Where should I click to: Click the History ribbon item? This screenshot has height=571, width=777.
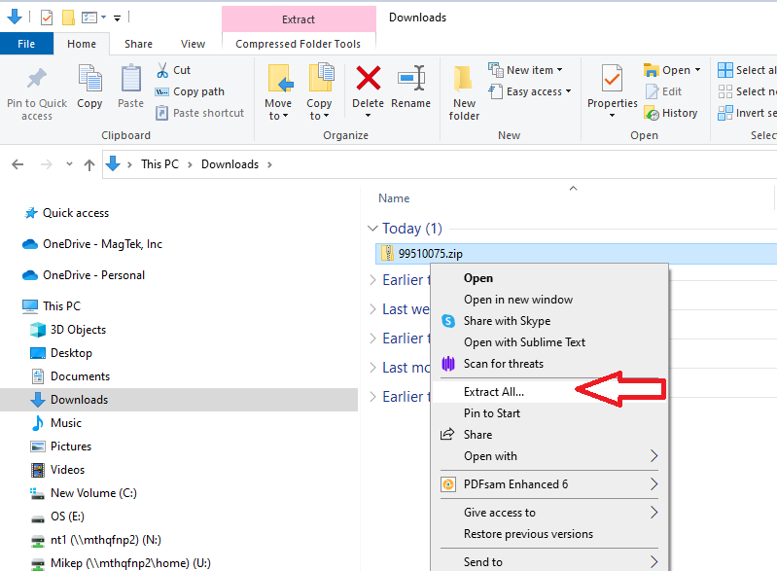[670, 113]
